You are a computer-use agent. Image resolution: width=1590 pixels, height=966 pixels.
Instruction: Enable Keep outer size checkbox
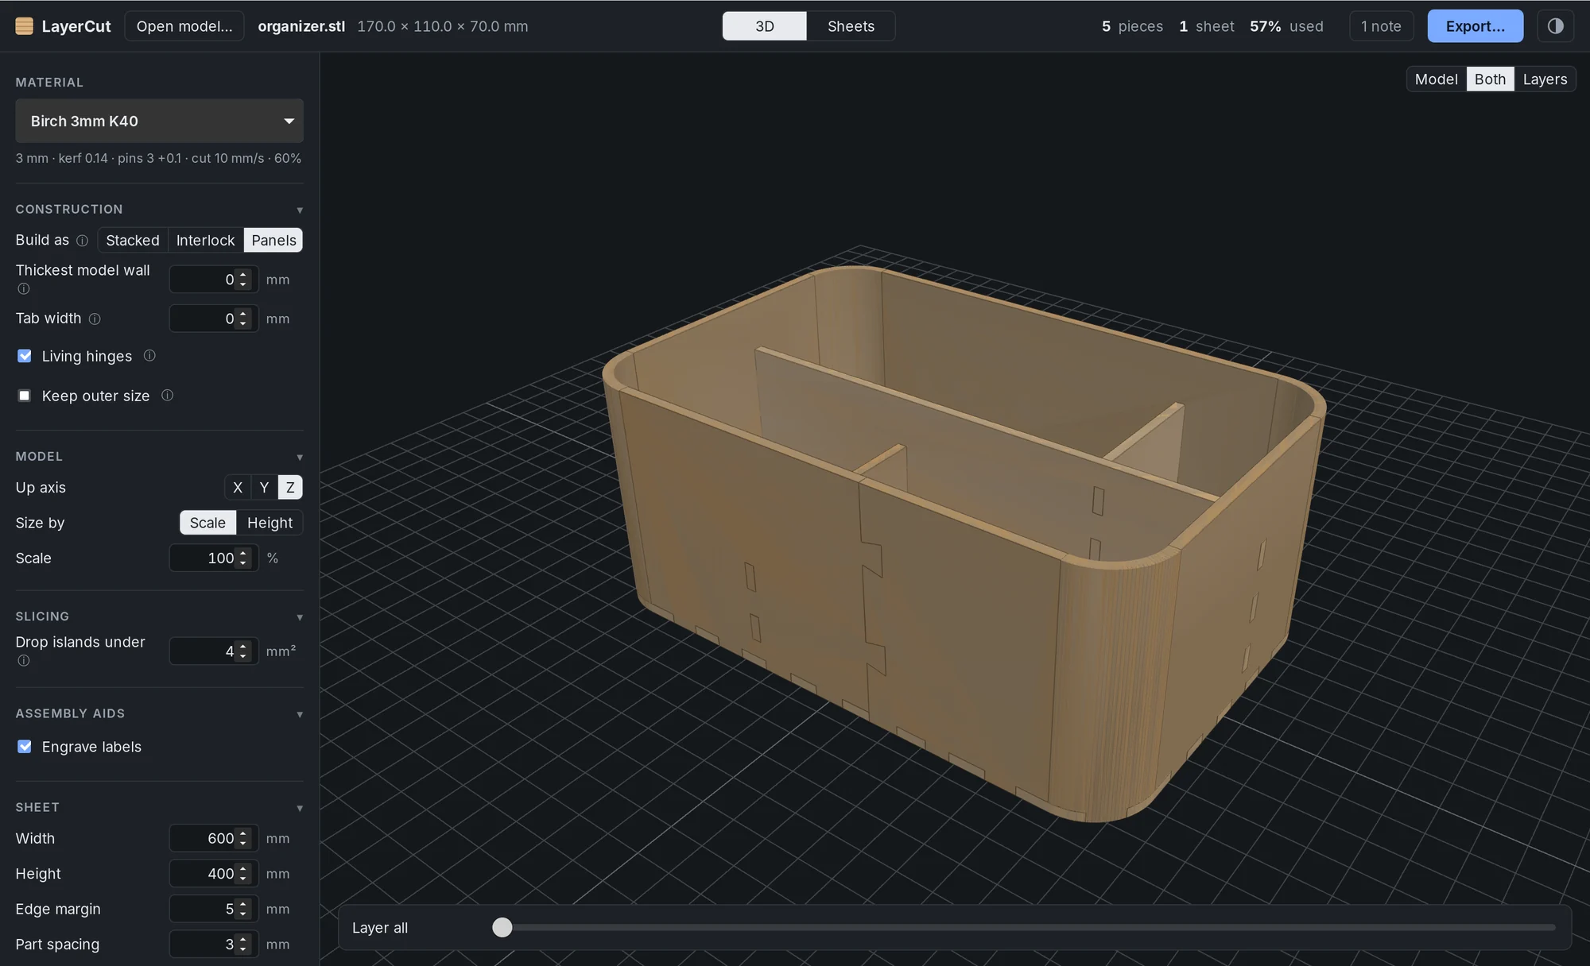tap(25, 396)
